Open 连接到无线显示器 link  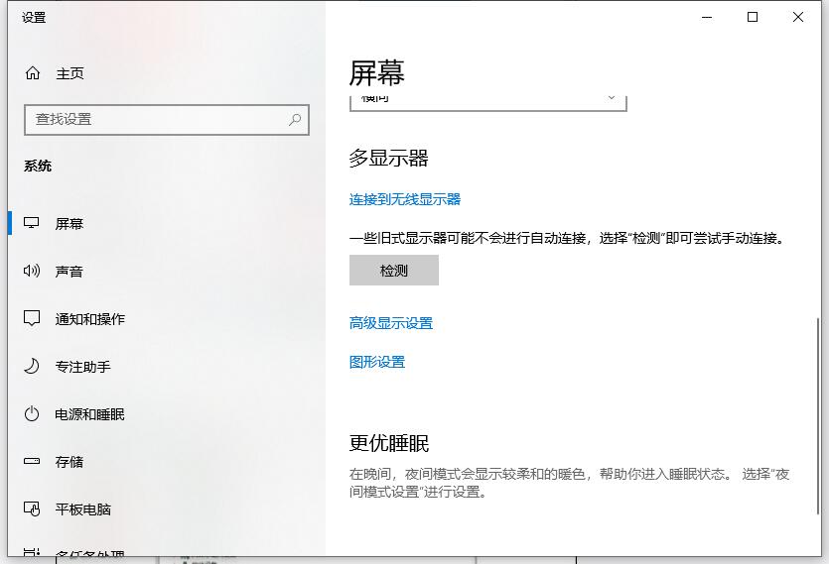point(405,199)
